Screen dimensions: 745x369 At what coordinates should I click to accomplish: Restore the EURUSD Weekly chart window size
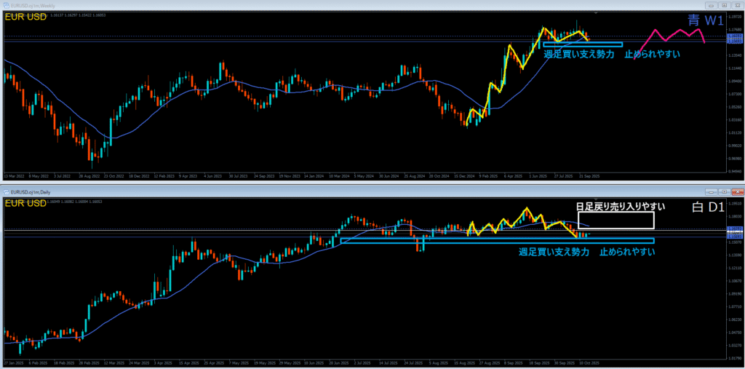(x=724, y=5)
